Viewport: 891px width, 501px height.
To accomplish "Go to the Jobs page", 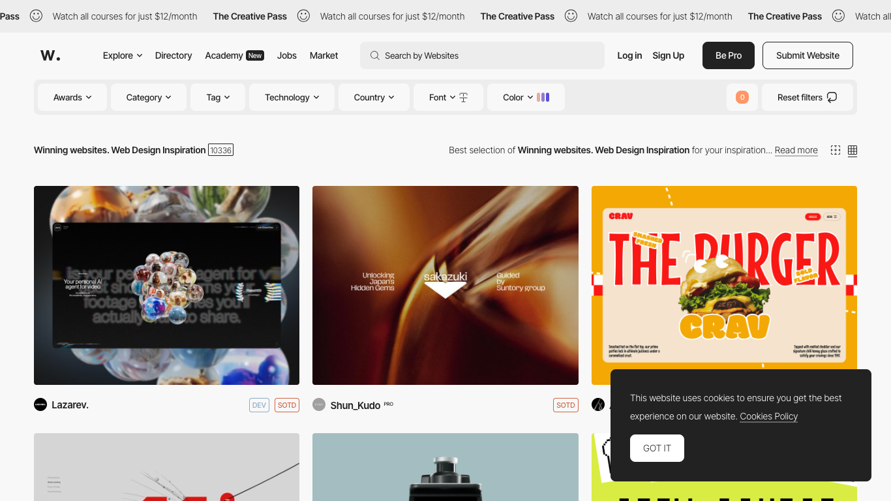I will (x=287, y=55).
